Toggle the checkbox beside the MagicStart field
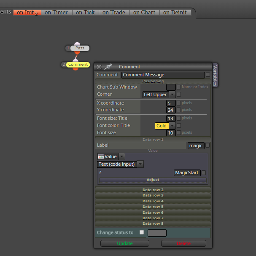 (x=204, y=173)
